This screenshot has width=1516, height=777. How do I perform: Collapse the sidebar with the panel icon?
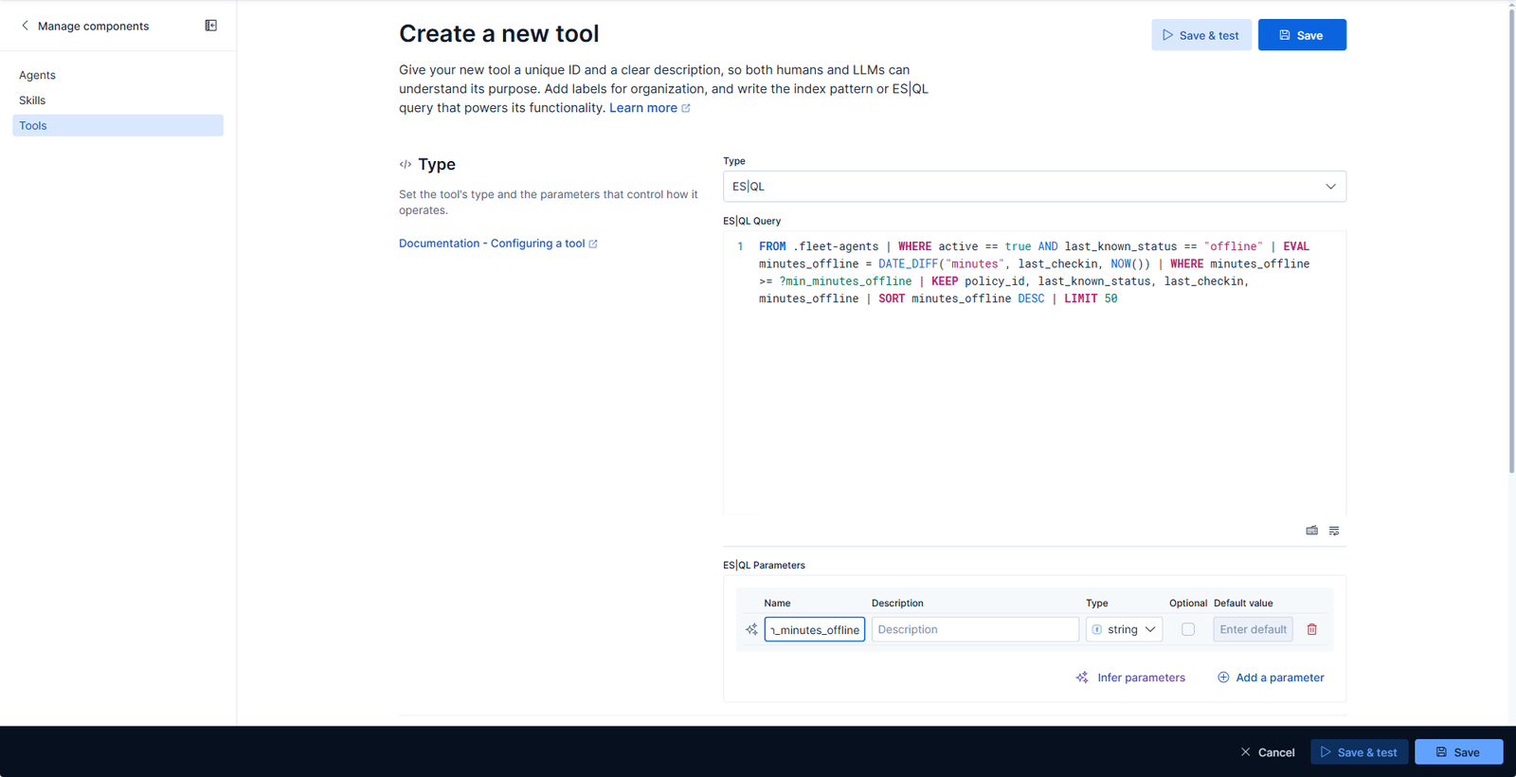click(211, 26)
